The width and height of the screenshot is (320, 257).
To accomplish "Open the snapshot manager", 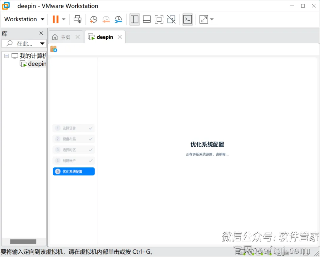I will [118, 19].
